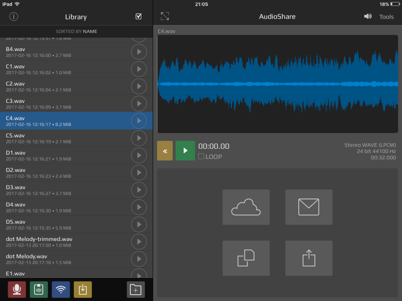The image size is (402, 301).
Task: Change the sort order via SORTED BY NAME
Action: (76, 31)
